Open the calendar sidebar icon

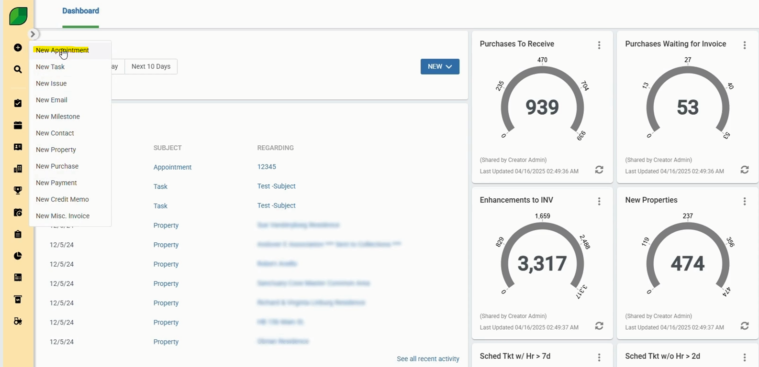[18, 125]
